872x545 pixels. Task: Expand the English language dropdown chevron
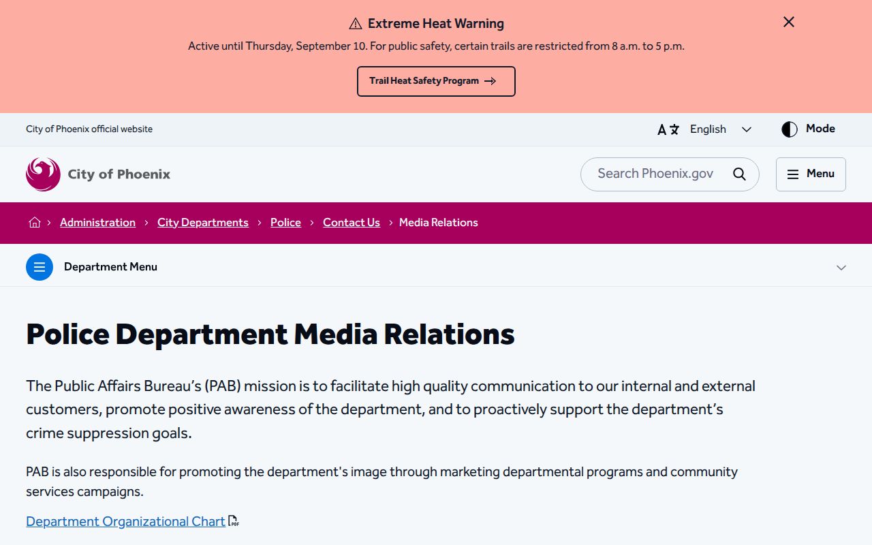747,129
